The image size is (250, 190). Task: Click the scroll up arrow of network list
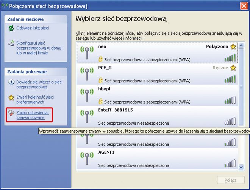click(241, 46)
